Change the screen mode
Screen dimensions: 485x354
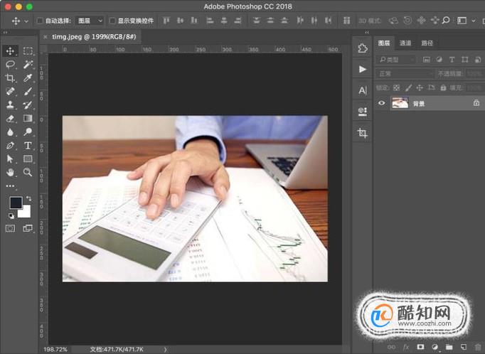tap(28, 228)
